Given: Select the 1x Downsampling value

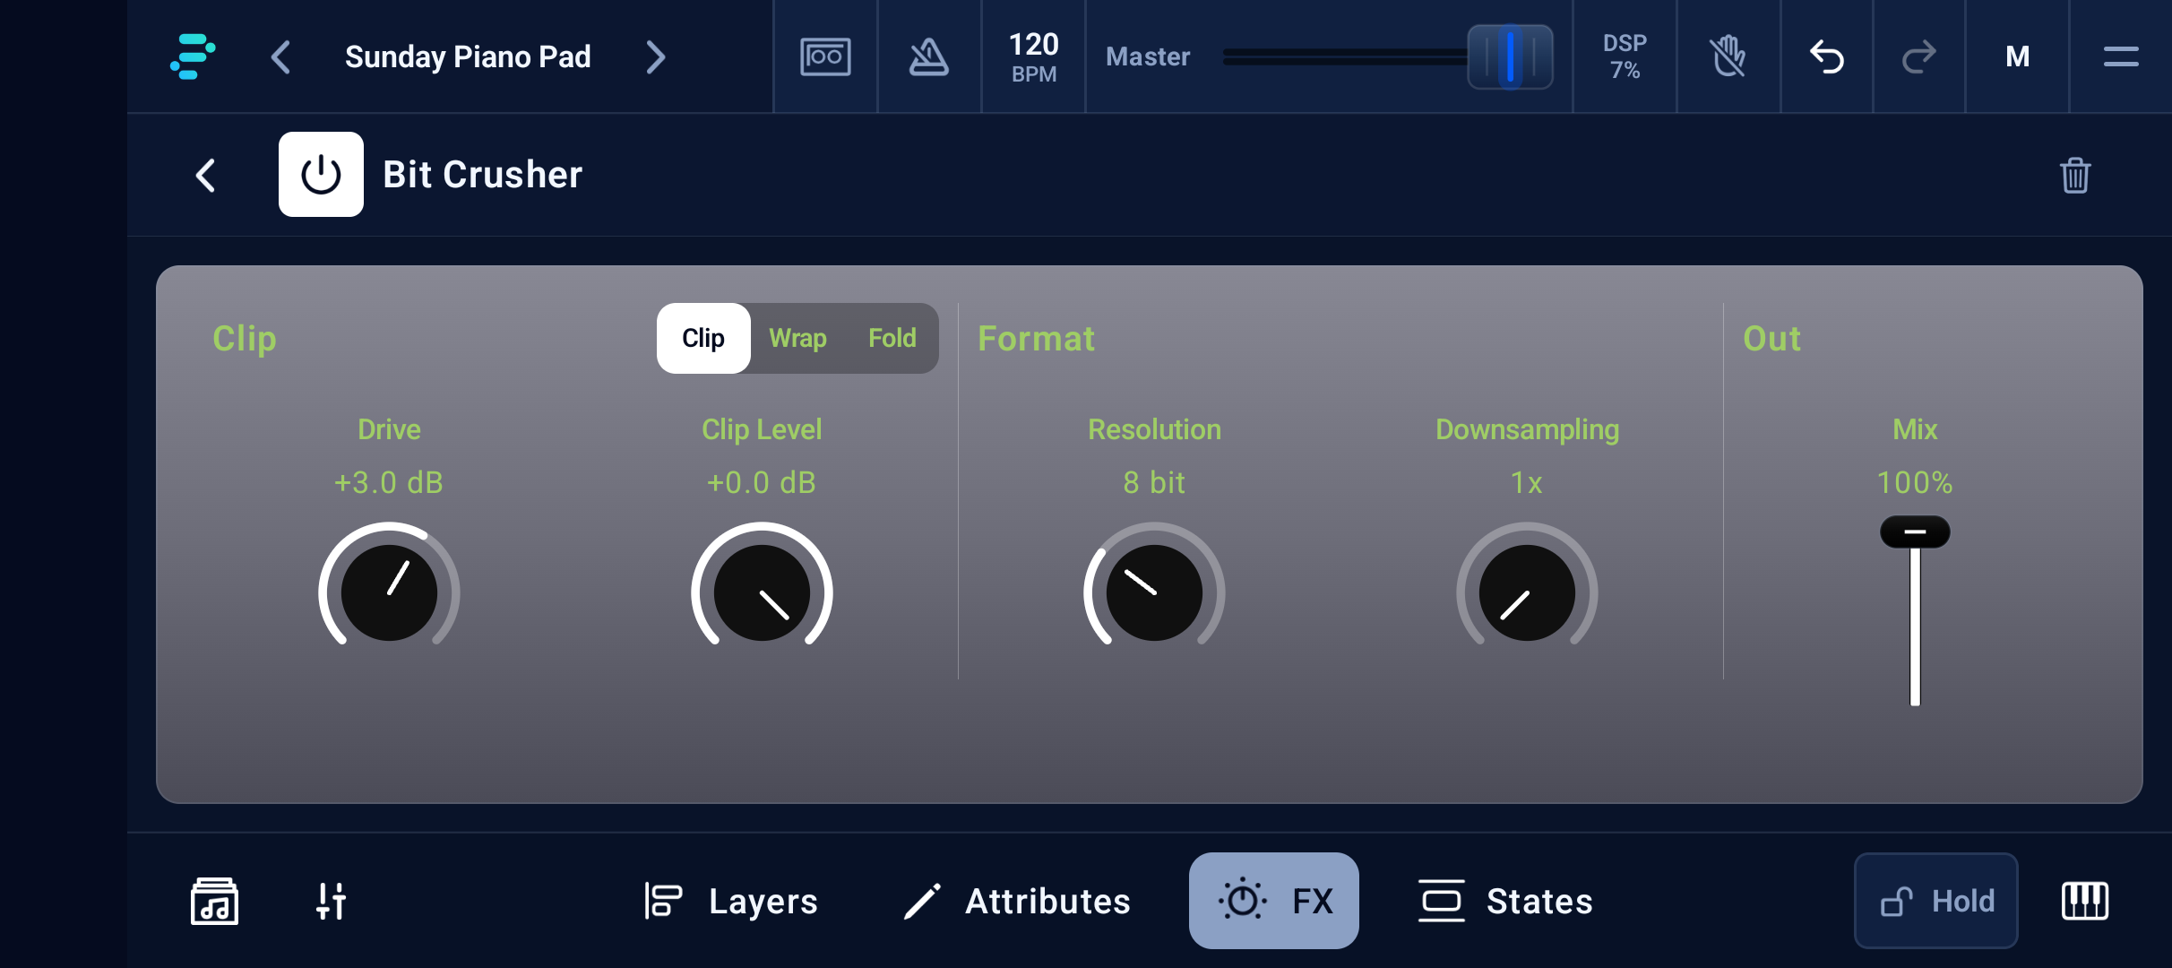Looking at the screenshot, I should [x=1527, y=482].
